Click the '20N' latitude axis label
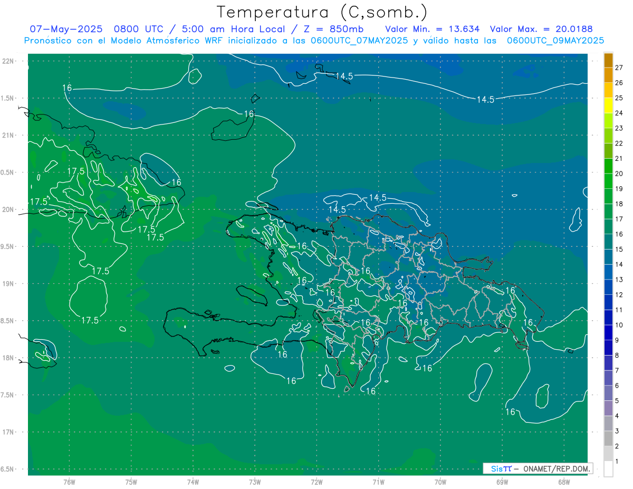 coord(8,210)
